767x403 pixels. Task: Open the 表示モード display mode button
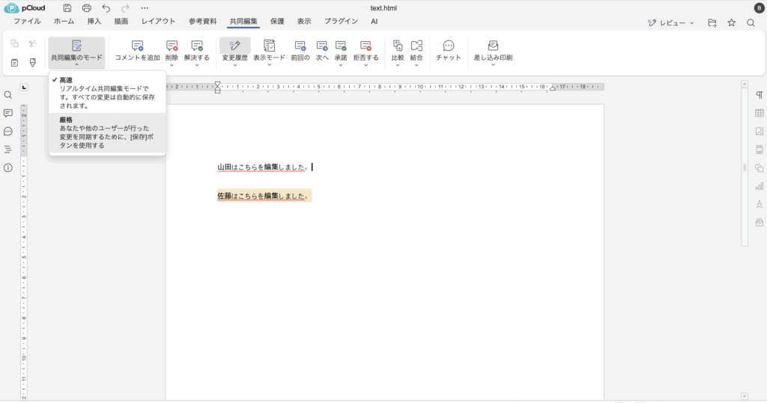click(269, 51)
